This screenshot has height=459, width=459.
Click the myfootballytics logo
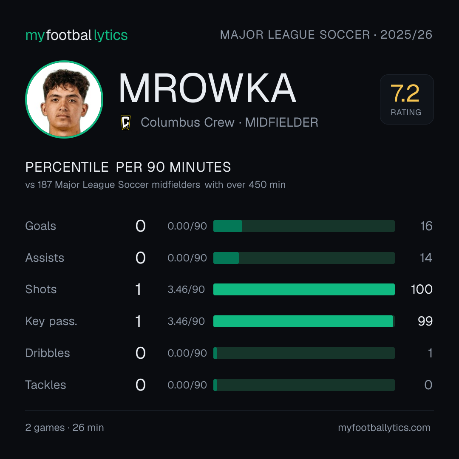(76, 35)
